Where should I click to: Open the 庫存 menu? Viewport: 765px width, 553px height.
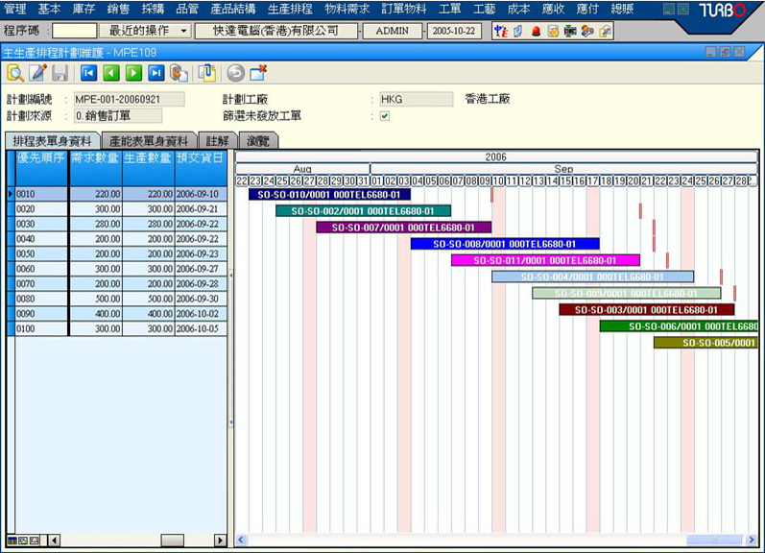pos(84,9)
